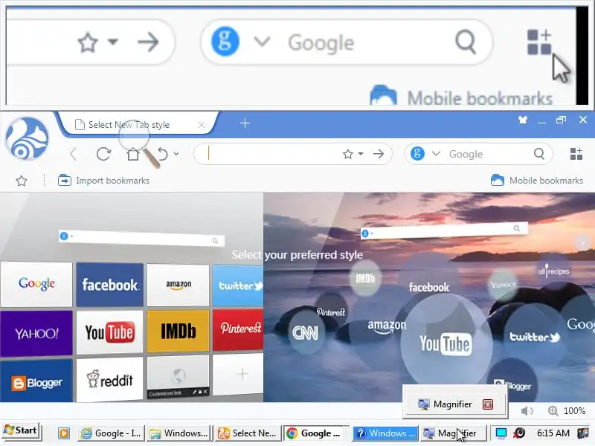Switch to 'Select Ne...' UC Browser taskbar item
The height and width of the screenshot is (446, 595).
coord(248,433)
